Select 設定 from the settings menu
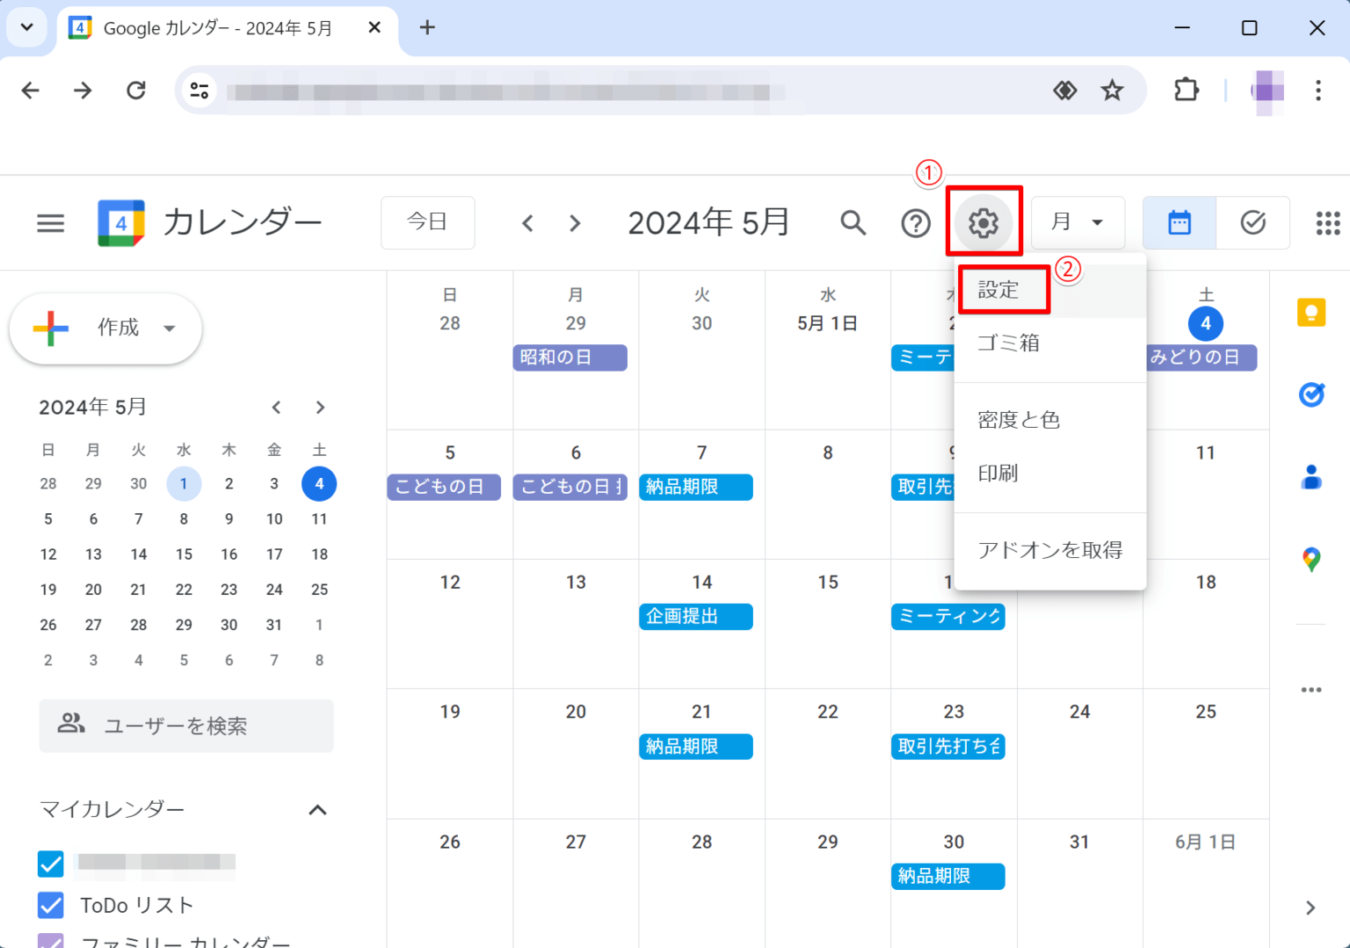 pos(1000,289)
